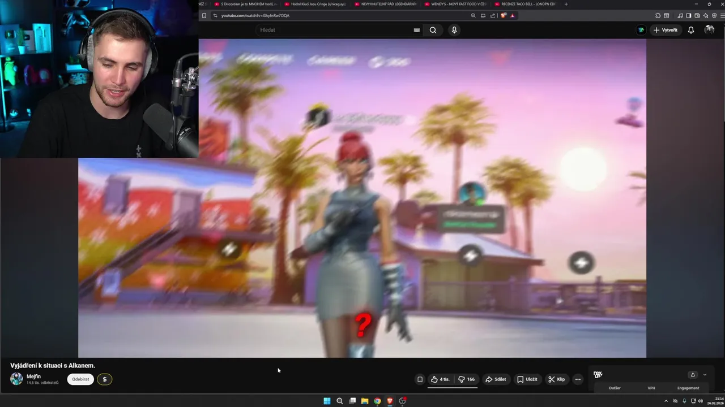This screenshot has height=407, width=725.
Task: Click the bookmark icon left of like button
Action: 420,379
